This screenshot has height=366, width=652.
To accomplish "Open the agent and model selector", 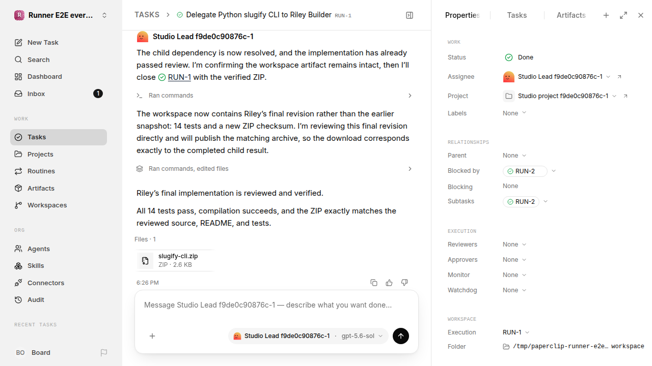I will 308,336.
